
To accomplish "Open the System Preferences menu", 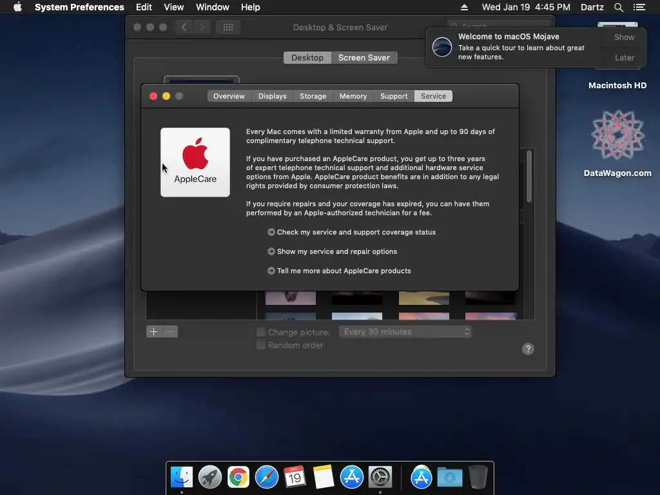I will click(x=79, y=7).
